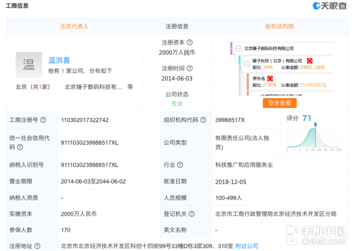Viewport: 352px width, 251px height.
Task: Collapse 北京锤子数码科技有限公司 node
Action: pyautogui.click(x=238, y=48)
